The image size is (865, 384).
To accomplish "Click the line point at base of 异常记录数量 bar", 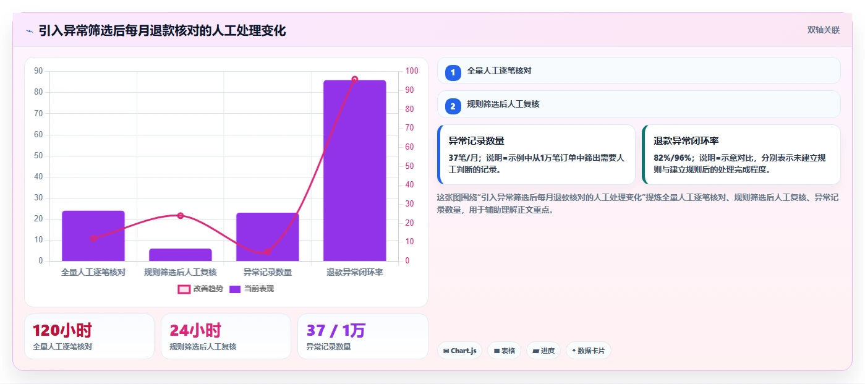I will [268, 252].
